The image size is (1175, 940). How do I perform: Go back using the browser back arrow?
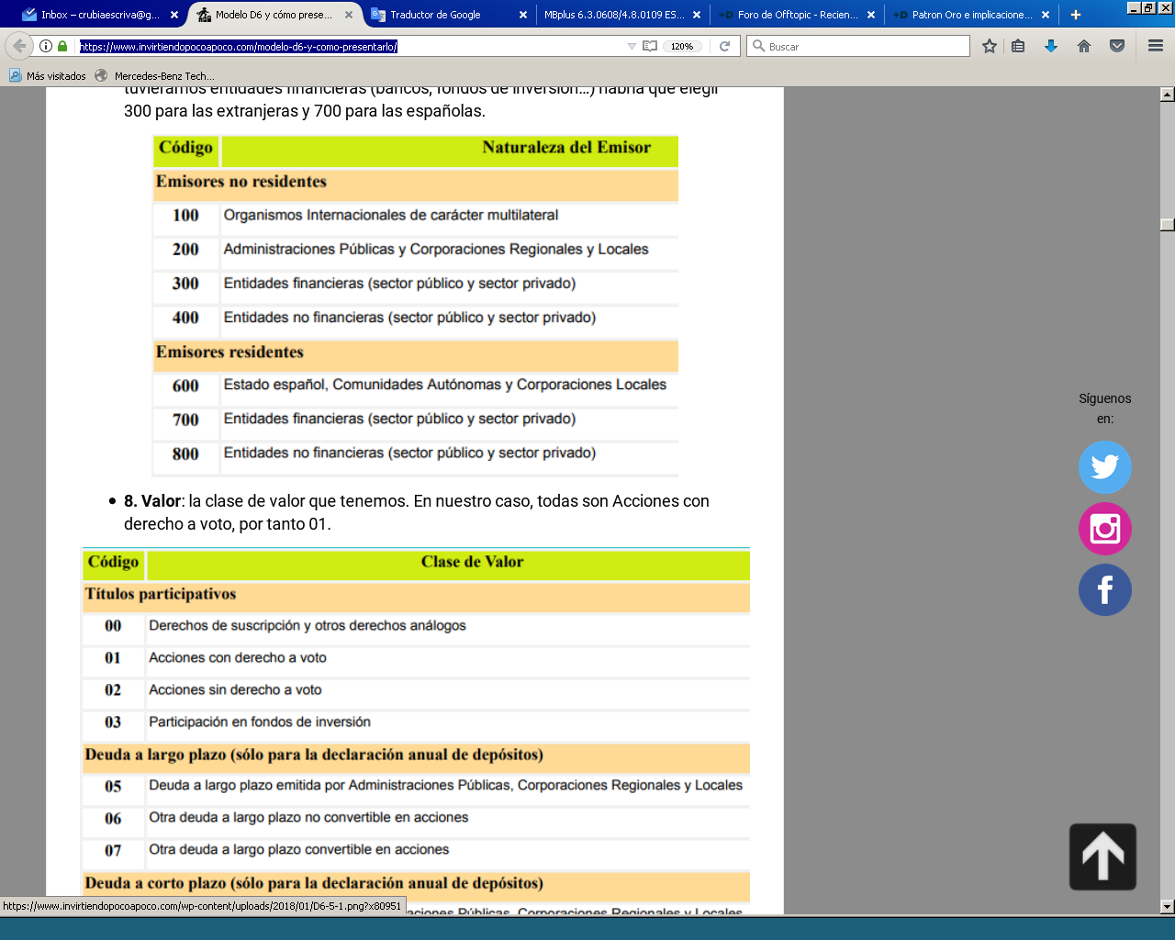coord(18,46)
